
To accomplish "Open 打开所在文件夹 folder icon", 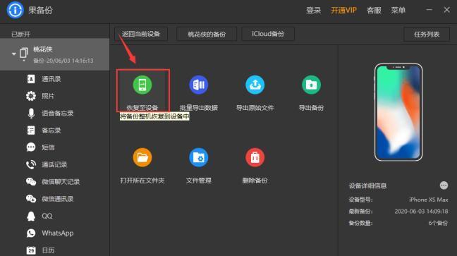I will pos(142,157).
